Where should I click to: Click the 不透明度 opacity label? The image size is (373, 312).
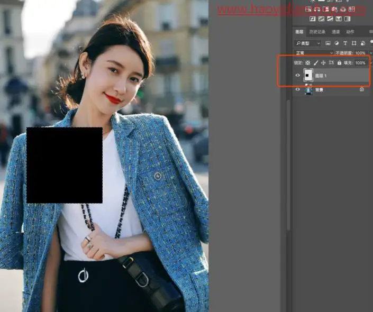(x=344, y=53)
